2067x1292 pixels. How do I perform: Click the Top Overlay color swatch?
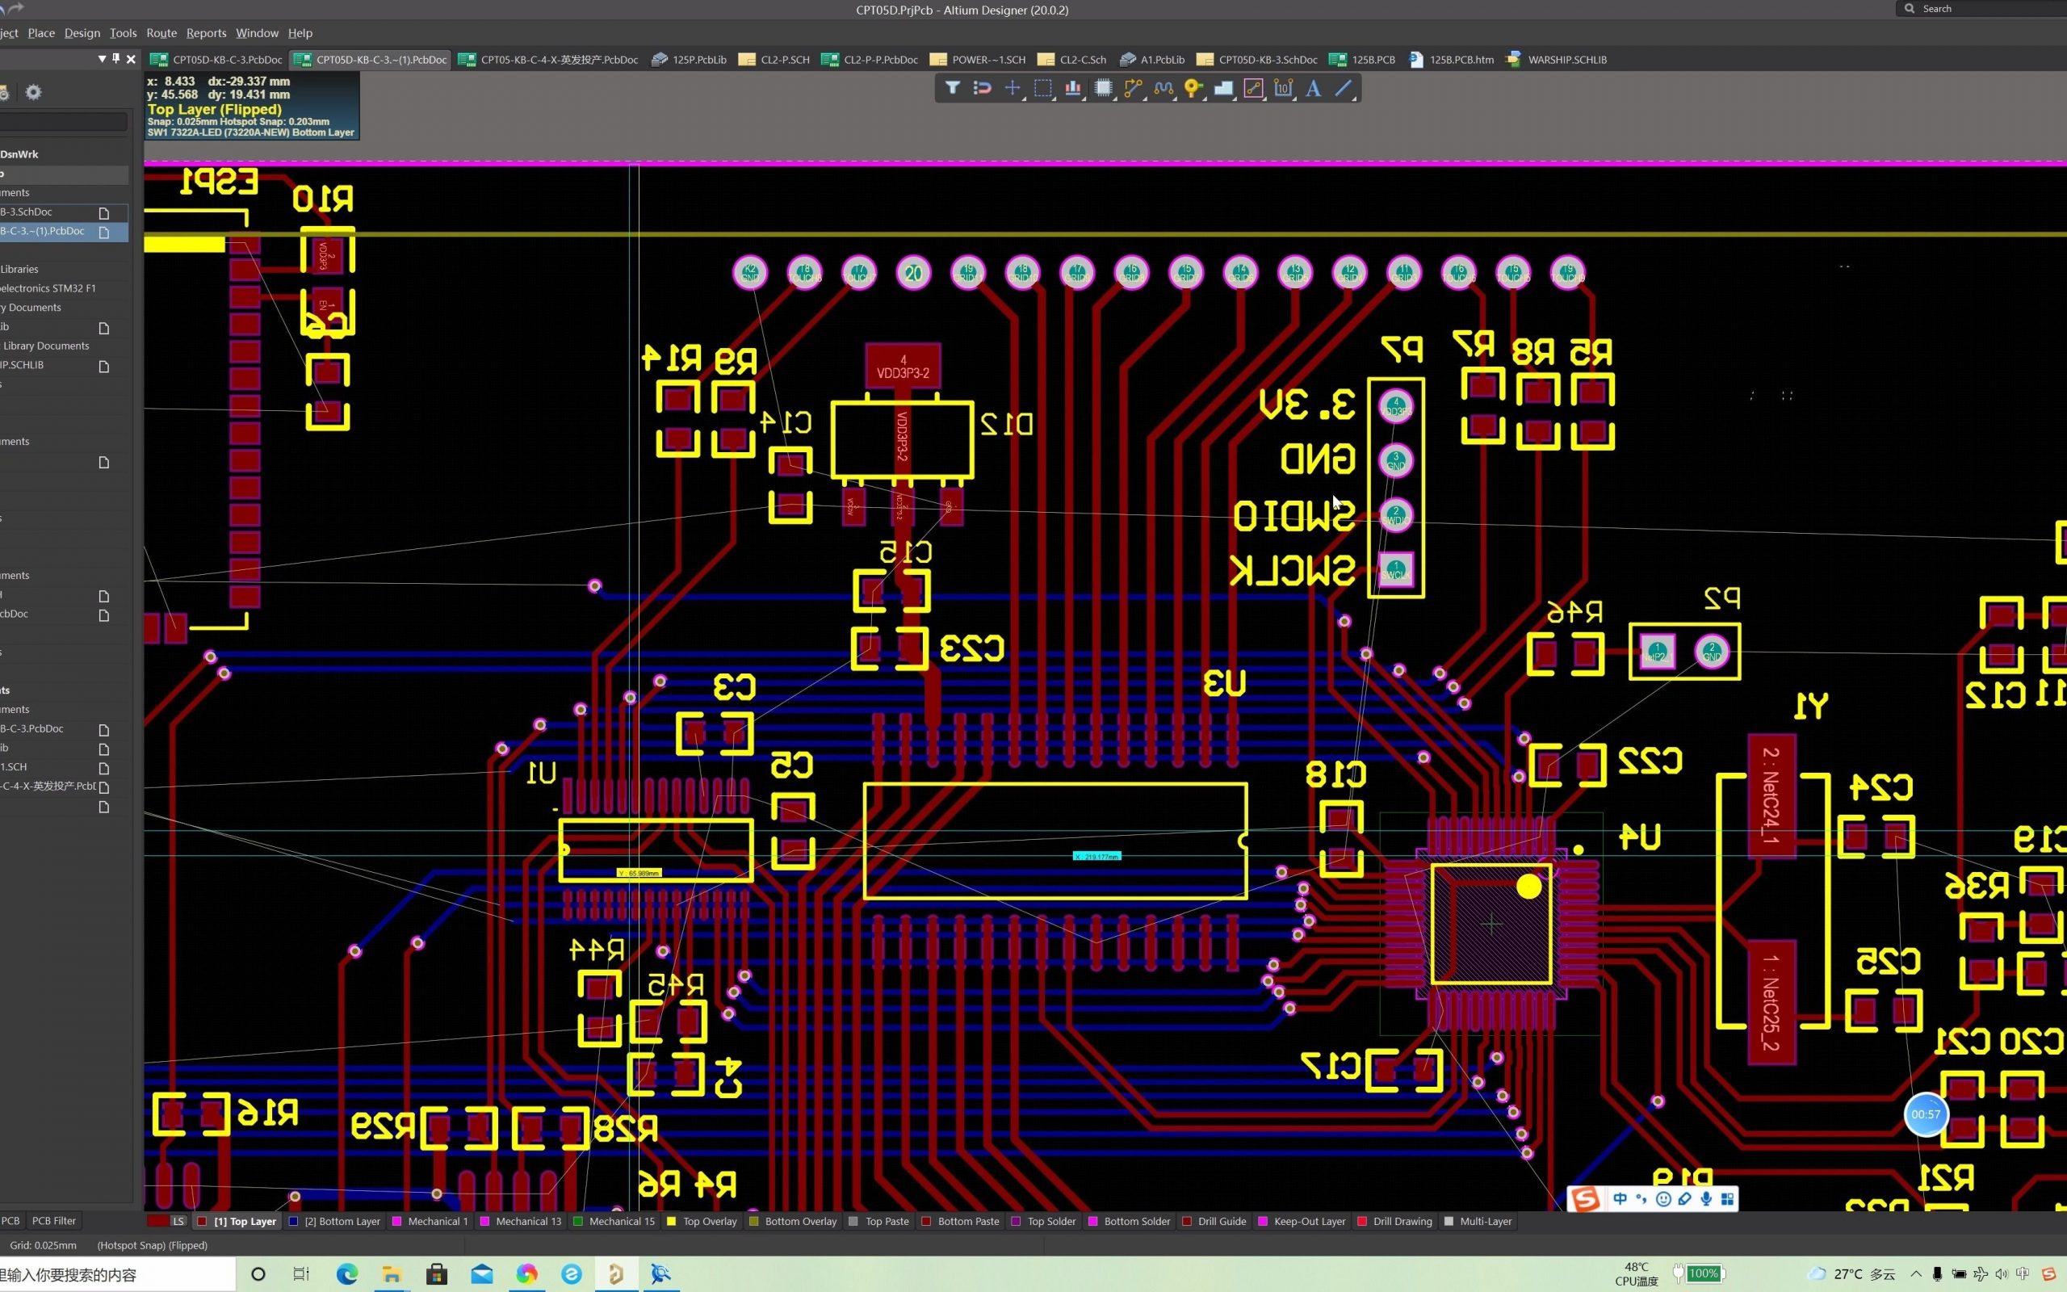click(671, 1221)
